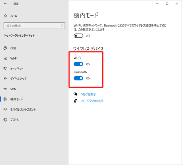Maximize the settings window
Image resolution: width=182 pixels, height=165 pixels.
(167, 4)
